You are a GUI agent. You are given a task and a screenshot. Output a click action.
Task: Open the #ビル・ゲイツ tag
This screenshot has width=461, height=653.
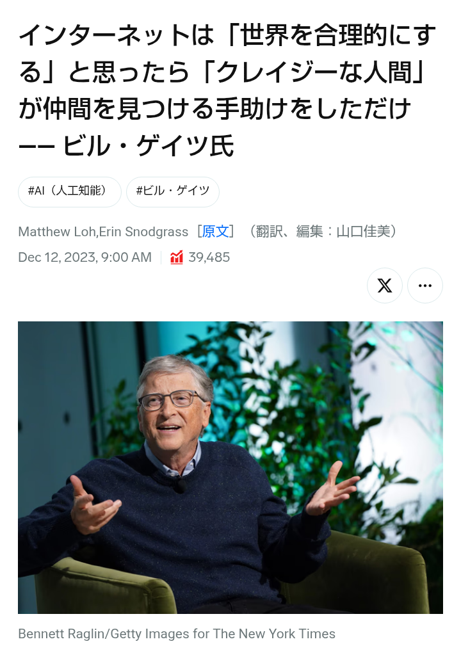172,191
